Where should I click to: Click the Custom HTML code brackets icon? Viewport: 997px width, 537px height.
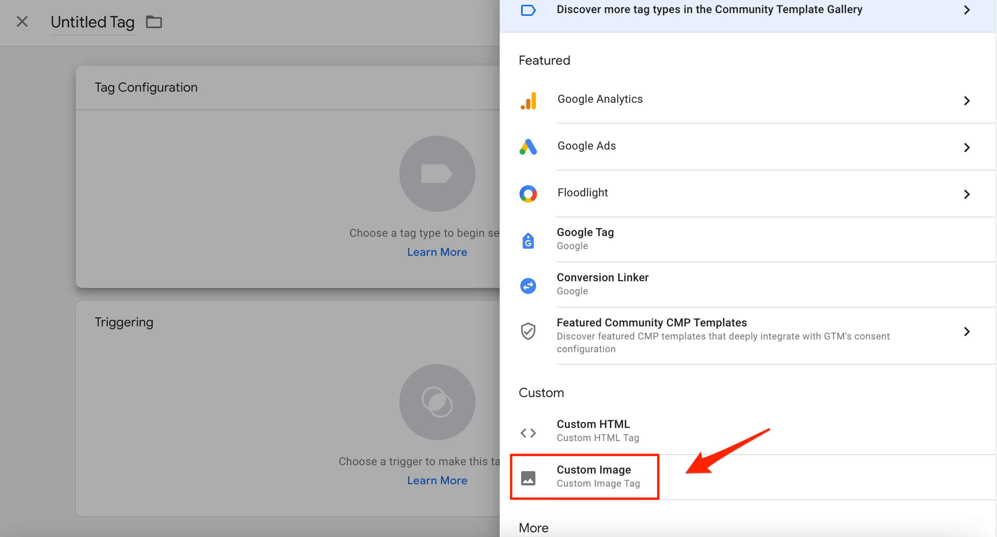[528, 433]
